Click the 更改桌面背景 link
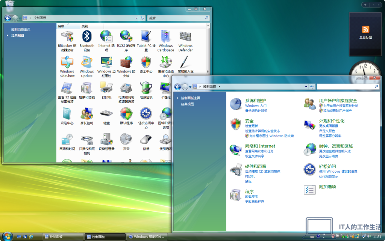This screenshot has width=385, height=241. pyautogui.click(x=329, y=126)
